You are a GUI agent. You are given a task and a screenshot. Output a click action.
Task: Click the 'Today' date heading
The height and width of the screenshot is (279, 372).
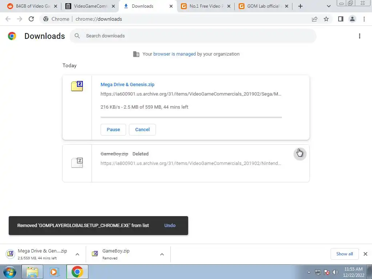pyautogui.click(x=69, y=65)
